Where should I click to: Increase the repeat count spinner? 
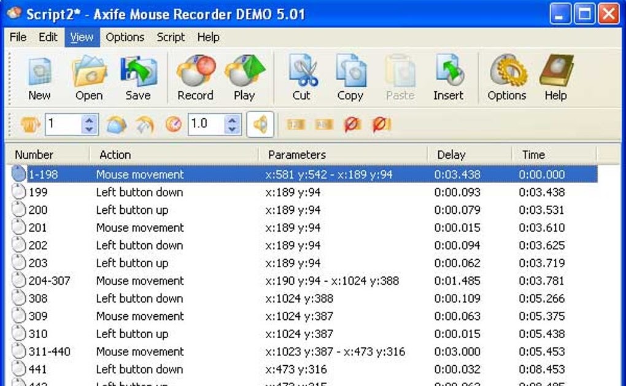tap(90, 119)
